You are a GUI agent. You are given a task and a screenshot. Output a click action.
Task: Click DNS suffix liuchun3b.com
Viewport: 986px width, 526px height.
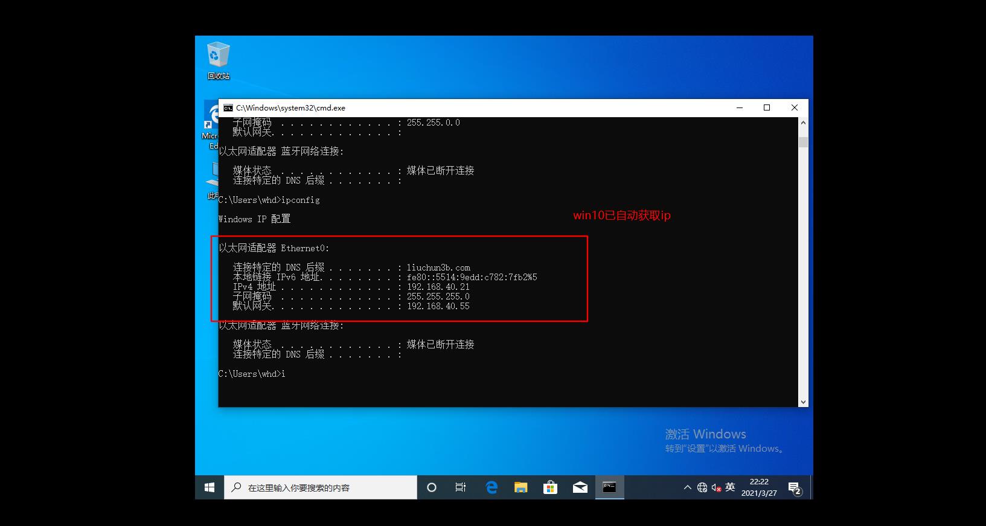[438, 268]
